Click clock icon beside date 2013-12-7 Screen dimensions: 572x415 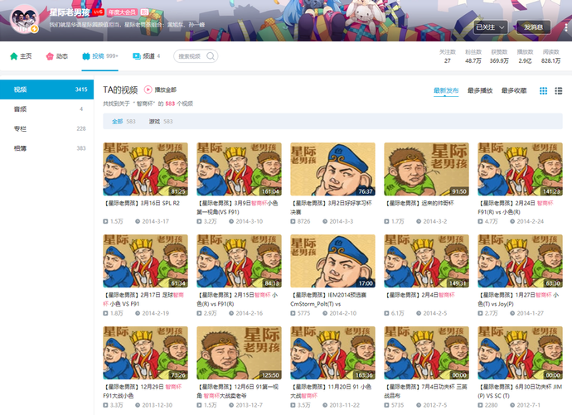[231, 405]
